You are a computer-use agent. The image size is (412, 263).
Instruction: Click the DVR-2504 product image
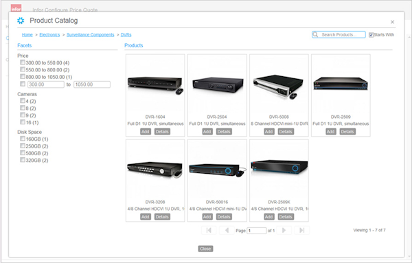[x=217, y=84]
